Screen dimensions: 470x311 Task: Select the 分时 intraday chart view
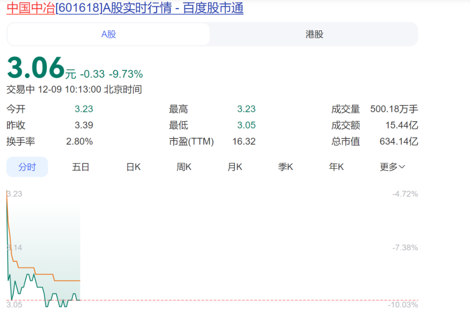[x=27, y=167]
